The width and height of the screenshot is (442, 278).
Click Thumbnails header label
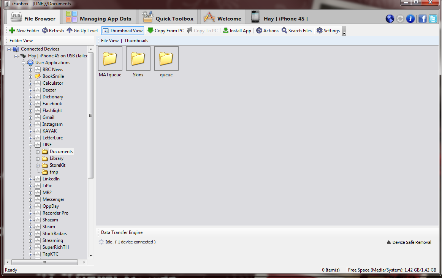136,41
